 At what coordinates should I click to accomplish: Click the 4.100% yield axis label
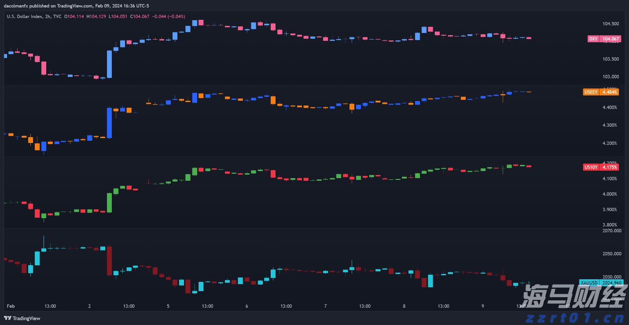610,179
